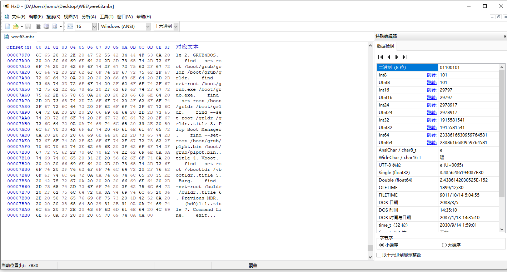
Task: Click the data inspector vertical scrollbar thumb
Action: pyautogui.click(x=502, y=134)
